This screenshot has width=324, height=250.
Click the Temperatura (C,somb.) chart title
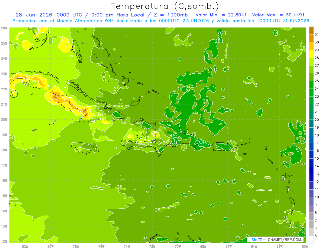(x=165, y=6)
